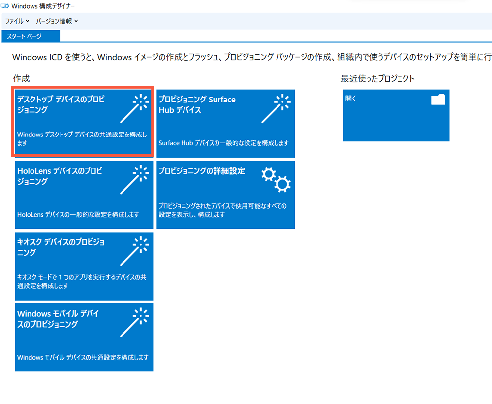This screenshot has height=404, width=492.
Task: Click description HoloLens デバイスの一般的な設定を構成します
Action: click(78, 215)
